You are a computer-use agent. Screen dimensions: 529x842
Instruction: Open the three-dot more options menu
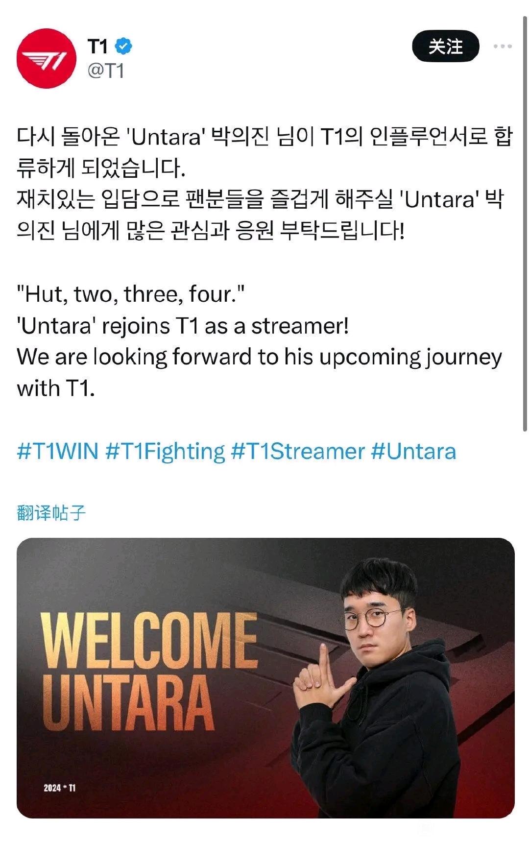point(503,47)
